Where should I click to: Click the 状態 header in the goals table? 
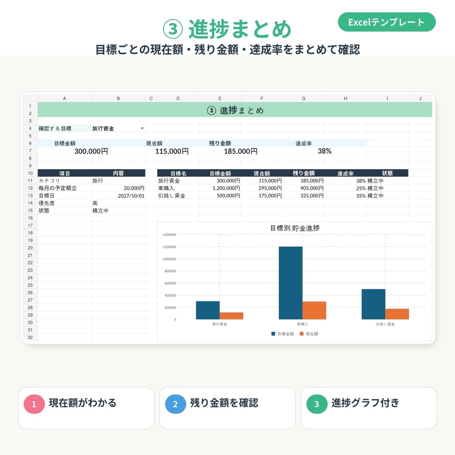[x=387, y=173]
